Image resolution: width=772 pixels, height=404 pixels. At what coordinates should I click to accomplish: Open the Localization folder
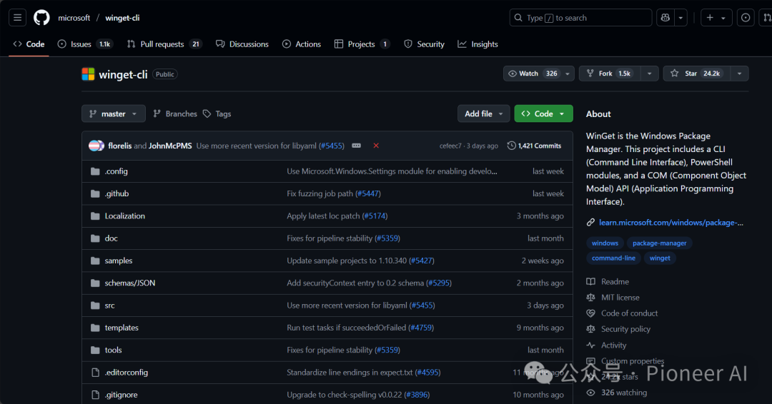coord(124,216)
